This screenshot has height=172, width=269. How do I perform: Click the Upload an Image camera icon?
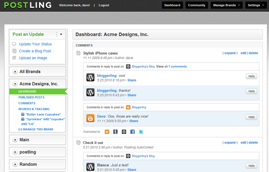(x=14, y=58)
